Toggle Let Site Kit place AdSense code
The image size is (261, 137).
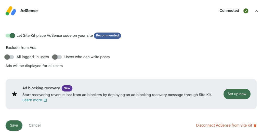pos(10,36)
